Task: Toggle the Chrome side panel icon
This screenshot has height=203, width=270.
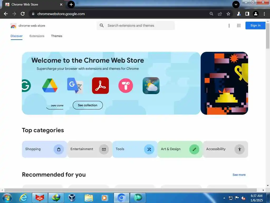Action: coord(247,14)
